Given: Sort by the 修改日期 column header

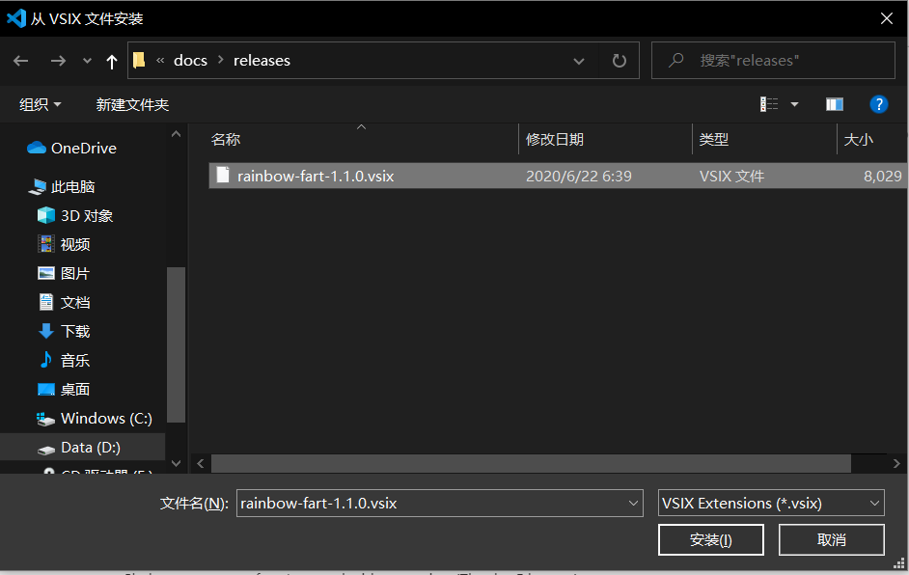Looking at the screenshot, I should point(554,139).
